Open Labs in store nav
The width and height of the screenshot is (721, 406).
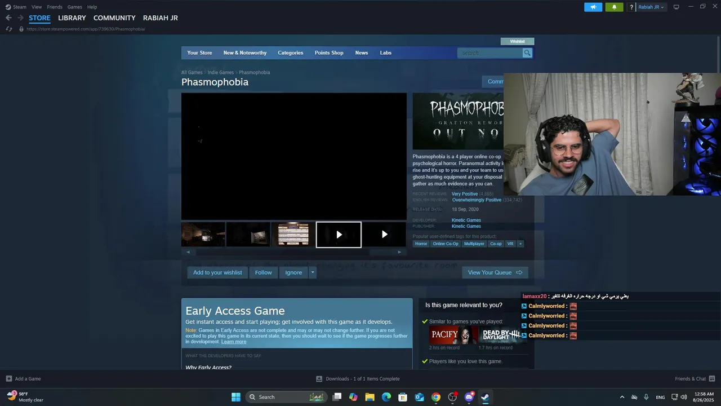386,53
